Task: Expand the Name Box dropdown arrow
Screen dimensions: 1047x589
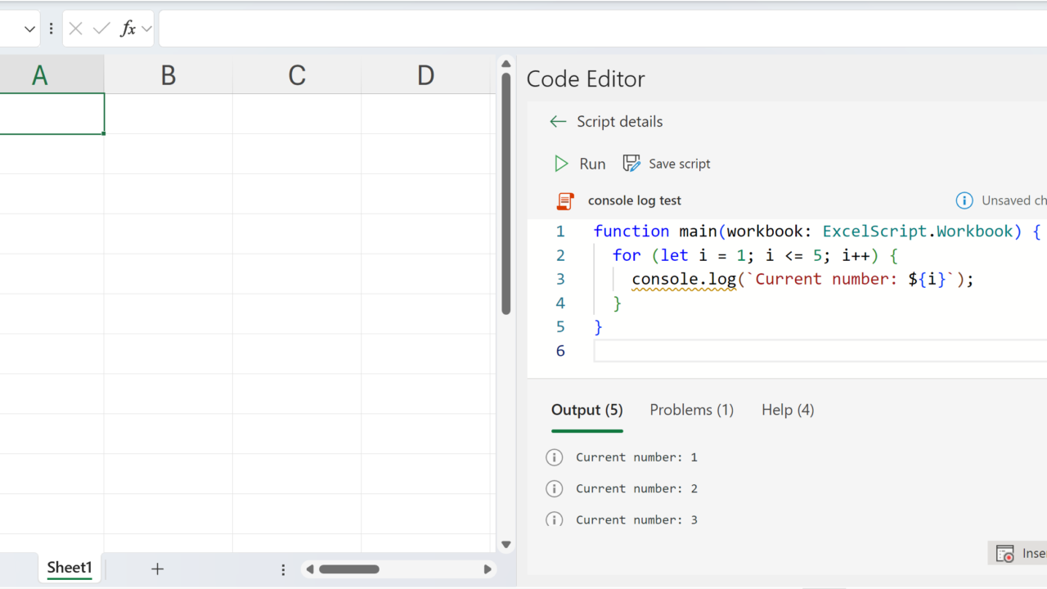Action: [30, 29]
